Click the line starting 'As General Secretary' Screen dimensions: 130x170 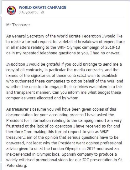click(64, 36)
